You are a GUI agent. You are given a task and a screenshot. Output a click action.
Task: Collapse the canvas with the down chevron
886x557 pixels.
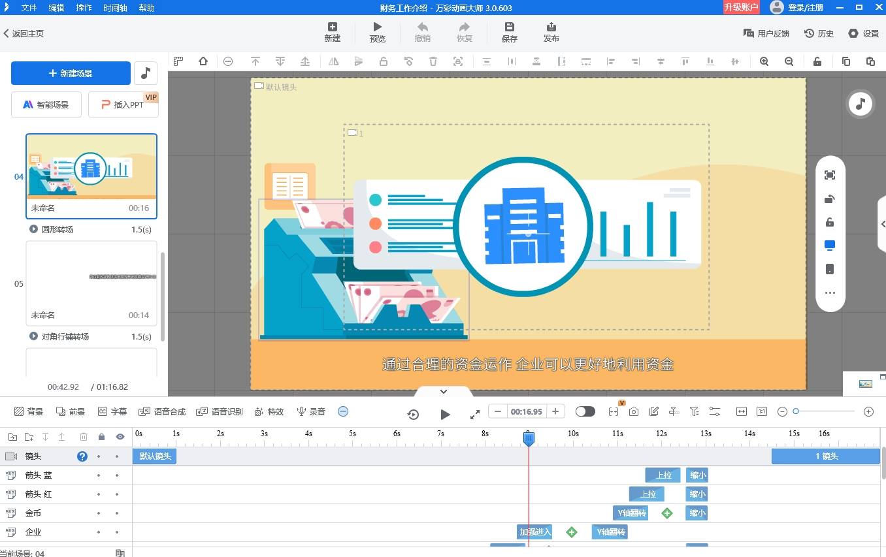click(443, 391)
